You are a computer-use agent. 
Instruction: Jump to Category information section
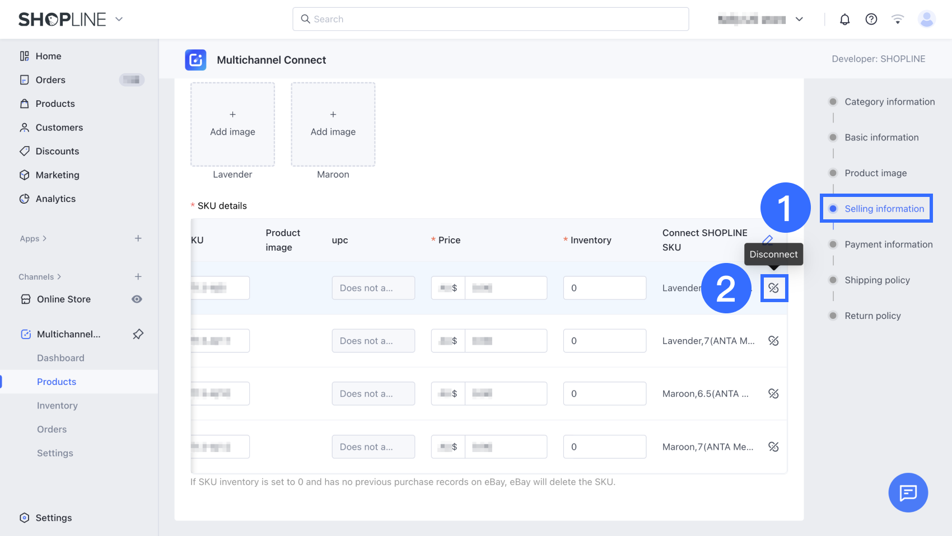click(889, 102)
